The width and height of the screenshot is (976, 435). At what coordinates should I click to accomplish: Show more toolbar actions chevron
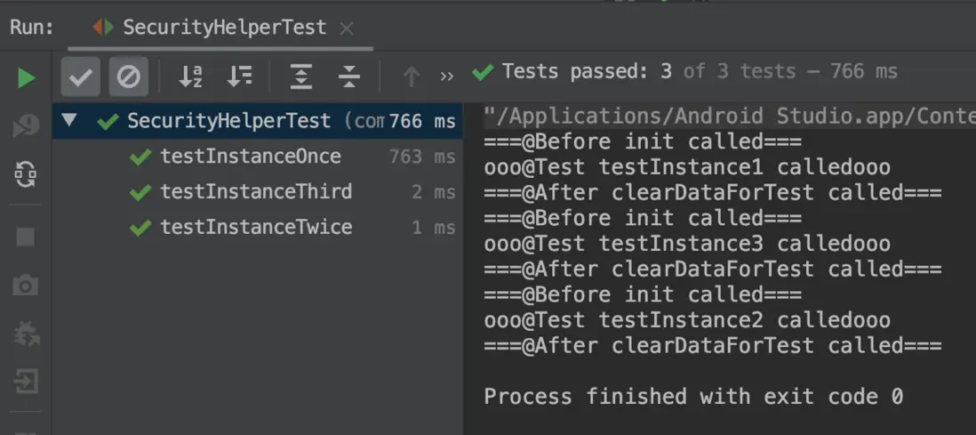point(447,77)
